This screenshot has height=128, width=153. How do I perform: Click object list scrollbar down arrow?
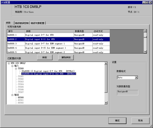click(145, 52)
